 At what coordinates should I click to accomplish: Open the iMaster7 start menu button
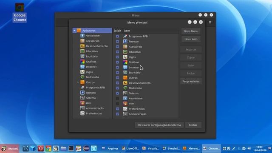click(x=10, y=148)
